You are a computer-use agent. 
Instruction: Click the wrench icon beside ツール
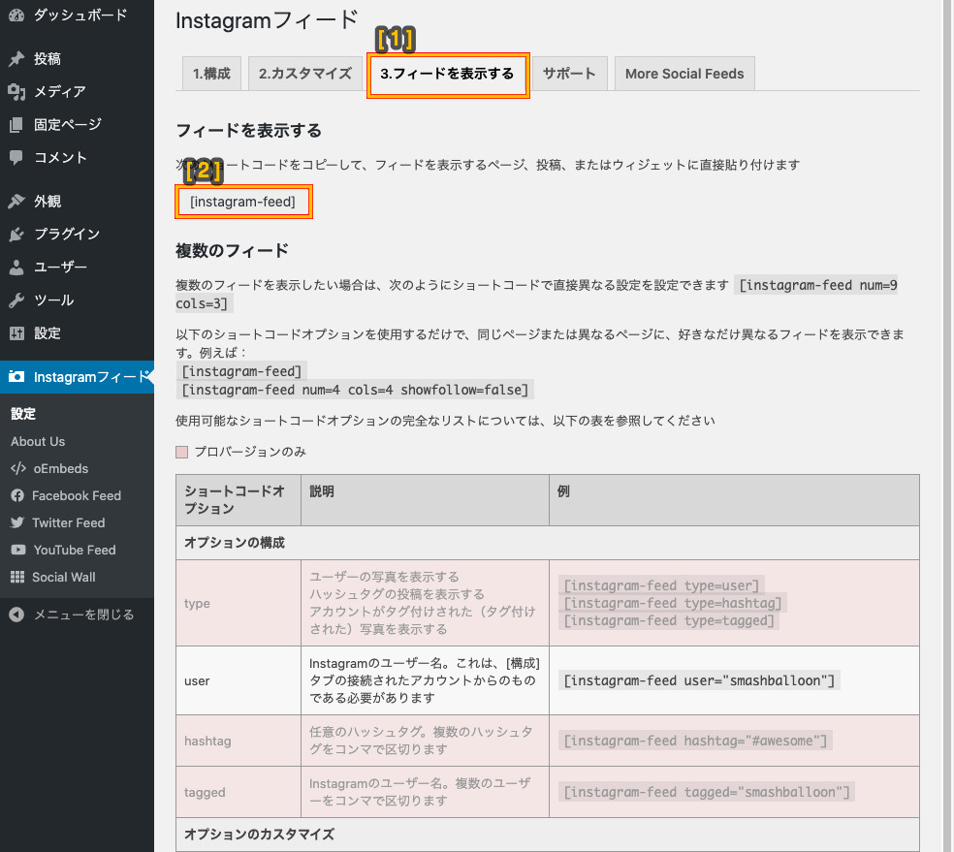16,300
